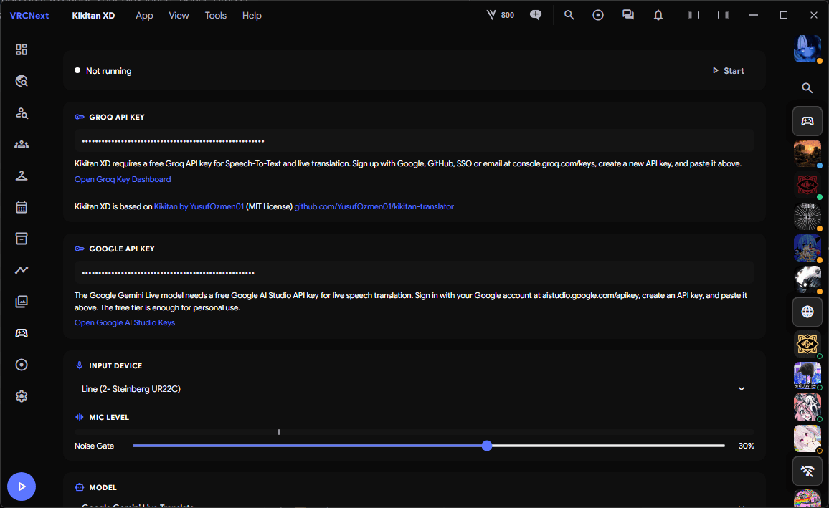Open the people search sidebar icon

(21, 112)
